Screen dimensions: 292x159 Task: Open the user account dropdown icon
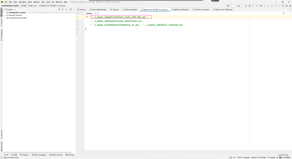pyautogui.click(x=229, y=6)
